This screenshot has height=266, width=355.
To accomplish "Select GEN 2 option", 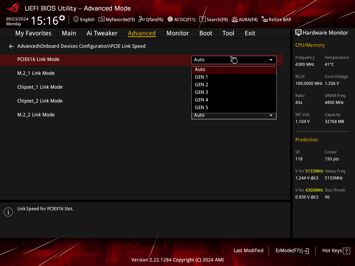I will tap(234, 85).
